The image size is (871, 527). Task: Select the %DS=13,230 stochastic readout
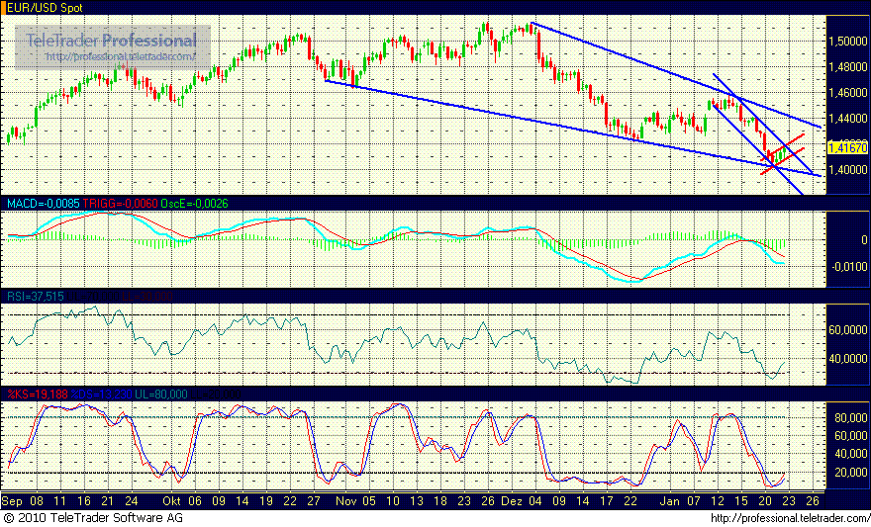[102, 395]
